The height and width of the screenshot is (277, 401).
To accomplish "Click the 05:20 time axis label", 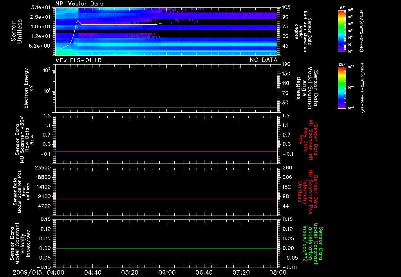I will point(130,272).
